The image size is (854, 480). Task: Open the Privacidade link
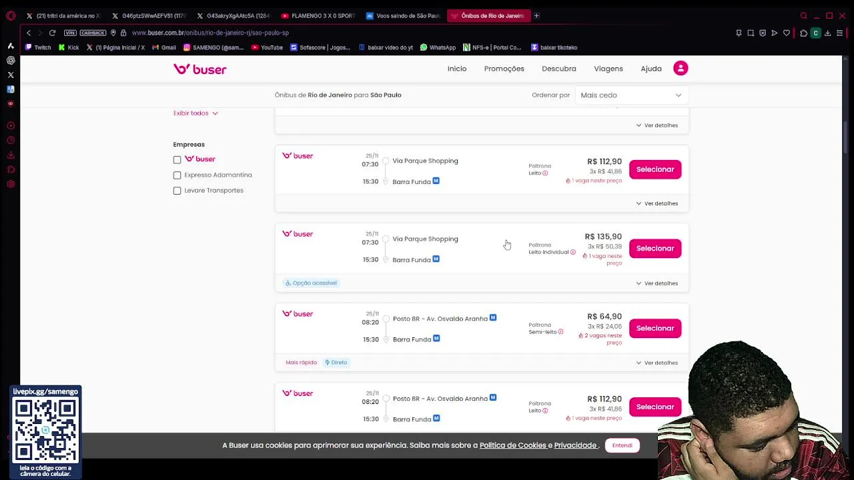(575, 445)
